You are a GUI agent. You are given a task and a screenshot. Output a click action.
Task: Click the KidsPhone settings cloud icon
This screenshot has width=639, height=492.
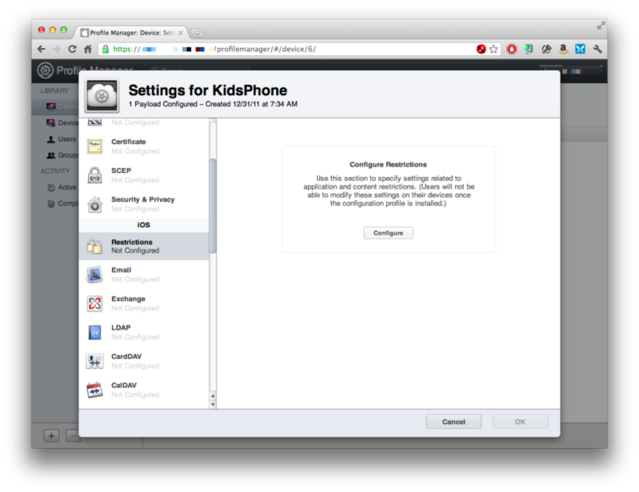[x=102, y=95]
